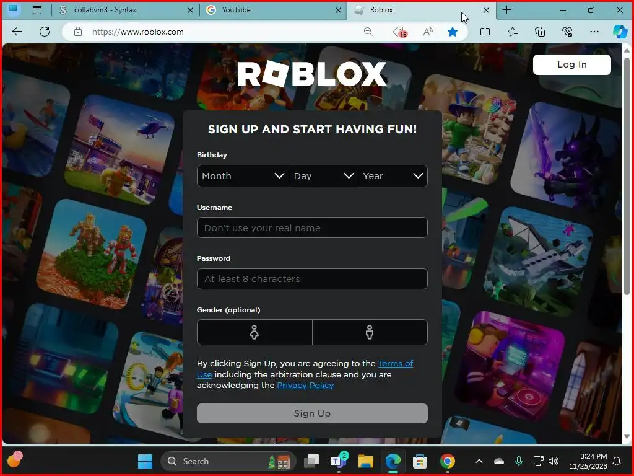Open the clock showing 3:24 PM
The height and width of the screenshot is (476, 634).
588,461
